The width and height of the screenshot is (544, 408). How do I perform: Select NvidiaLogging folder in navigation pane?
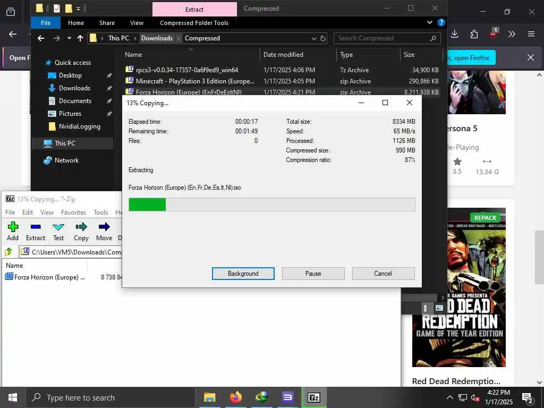click(x=79, y=126)
